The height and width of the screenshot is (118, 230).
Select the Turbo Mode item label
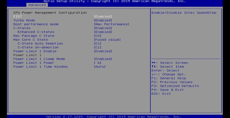[x=24, y=20]
